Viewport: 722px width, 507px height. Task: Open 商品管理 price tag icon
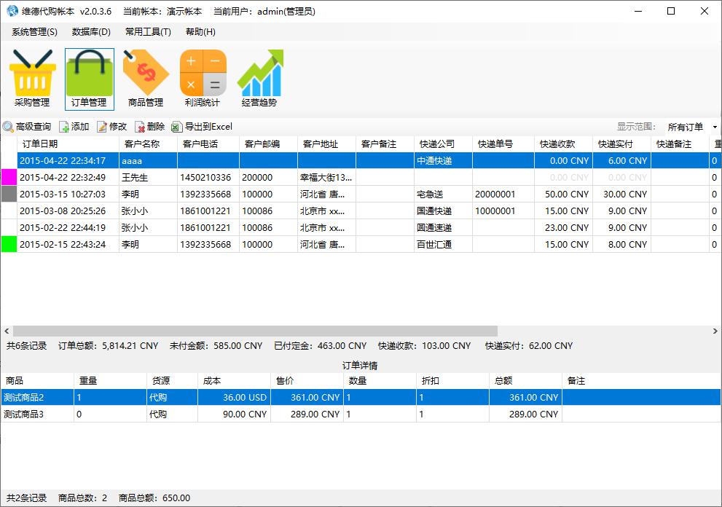[146, 74]
